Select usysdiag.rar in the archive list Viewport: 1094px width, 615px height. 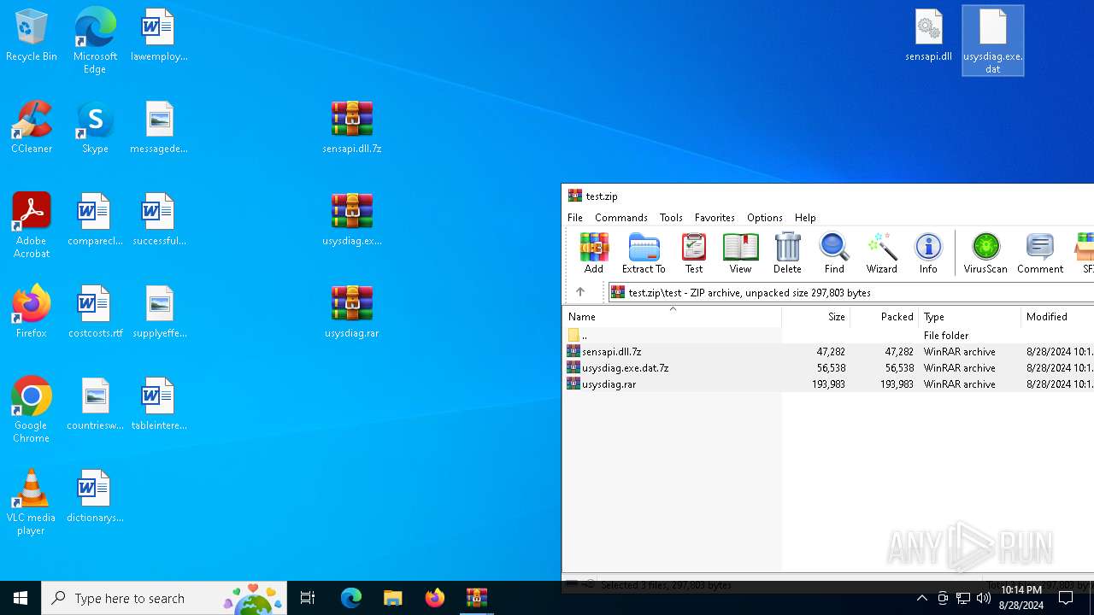pyautogui.click(x=828, y=384)
